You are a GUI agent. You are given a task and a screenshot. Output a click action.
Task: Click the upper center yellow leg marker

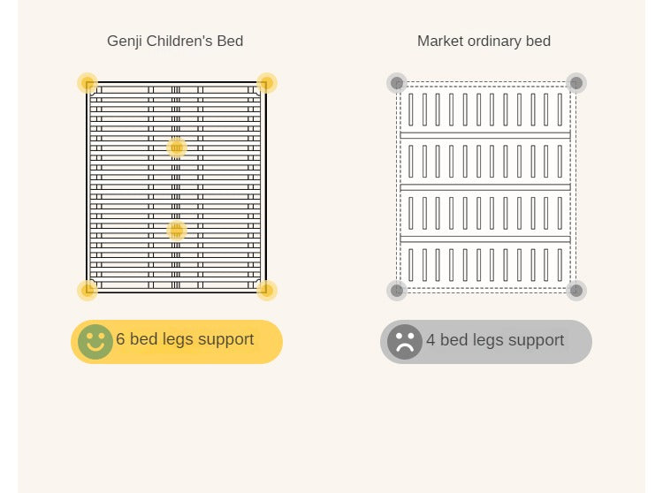pos(177,148)
